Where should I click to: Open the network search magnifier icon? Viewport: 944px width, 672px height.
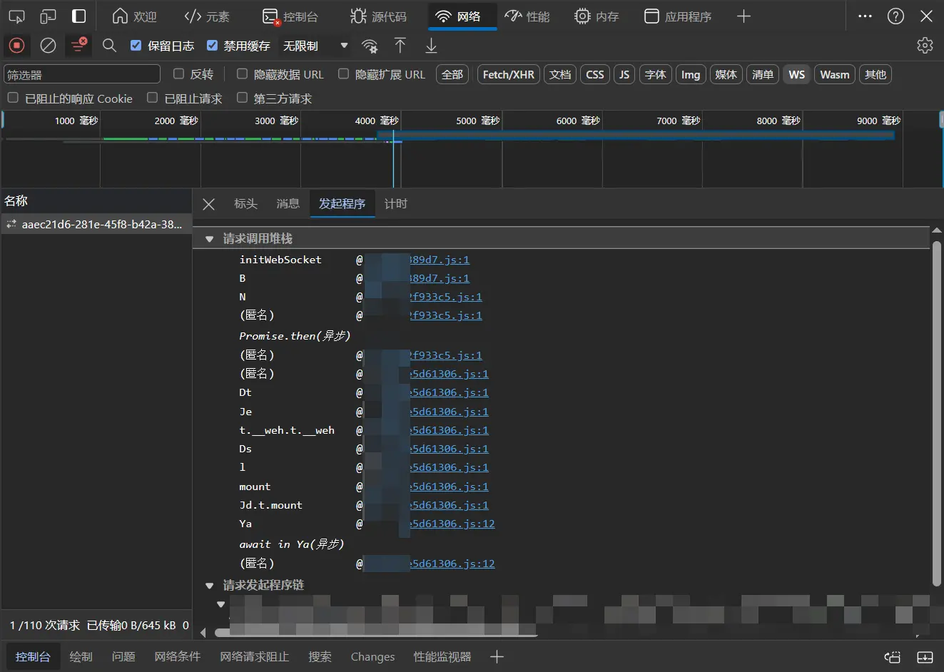[x=109, y=46]
